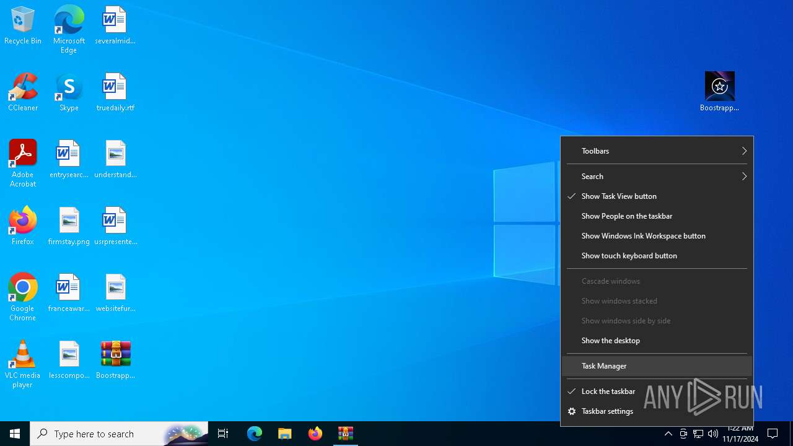Image resolution: width=793 pixels, height=446 pixels.
Task: Select the usrpresente... Word document icon
Action: click(115, 227)
